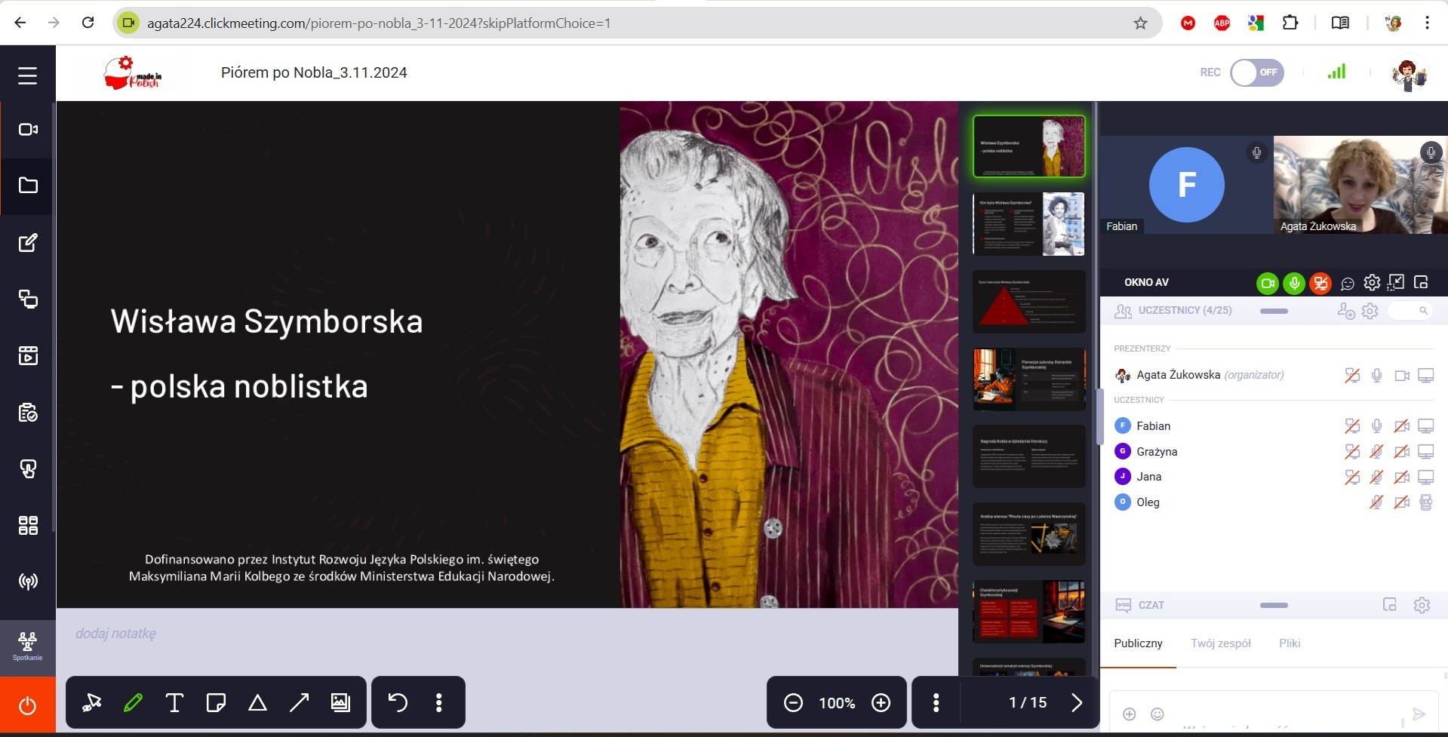Minimize the AV window with shrink icon
This screenshot has height=737, width=1448.
[1397, 283]
